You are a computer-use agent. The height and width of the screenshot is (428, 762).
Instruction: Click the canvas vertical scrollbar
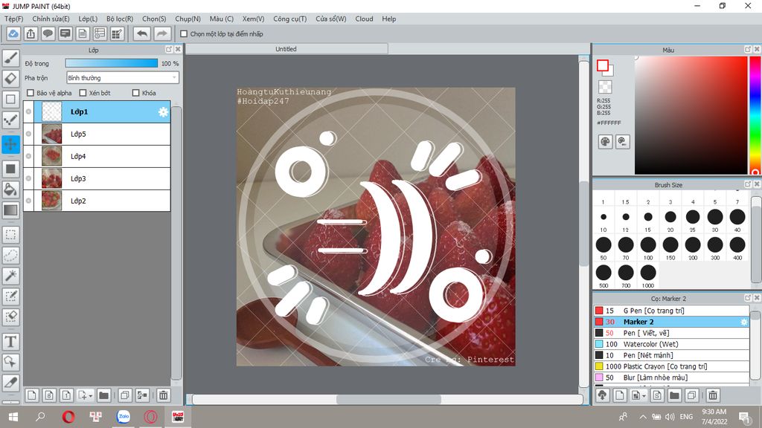click(x=583, y=223)
